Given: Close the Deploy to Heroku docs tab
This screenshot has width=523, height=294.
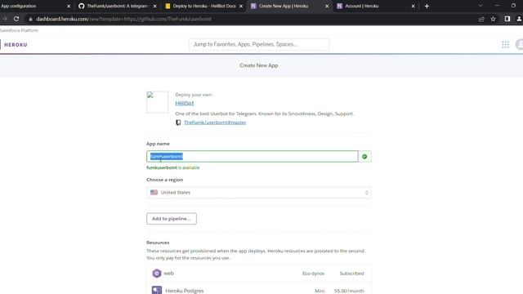Looking at the screenshot, I should coord(241,6).
